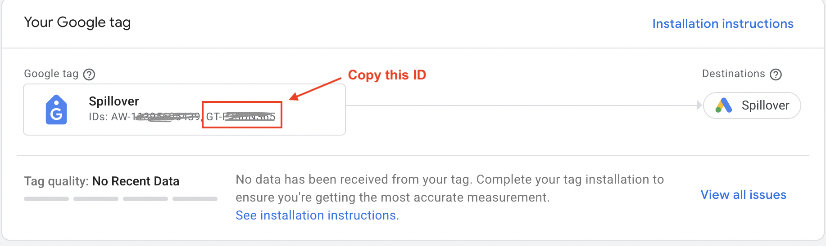Click the Google Ads logo beside Spillover destination
The image size is (826, 246).
coord(724,105)
